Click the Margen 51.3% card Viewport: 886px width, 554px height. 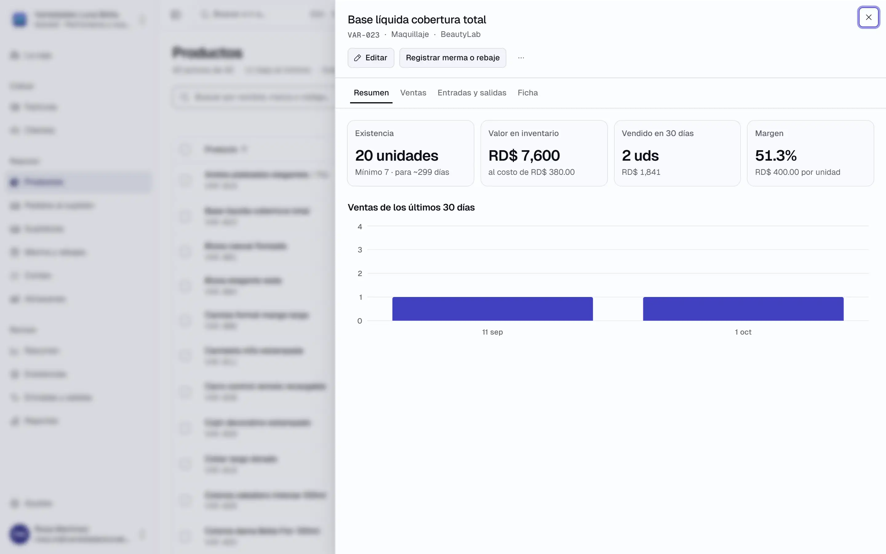point(810,153)
